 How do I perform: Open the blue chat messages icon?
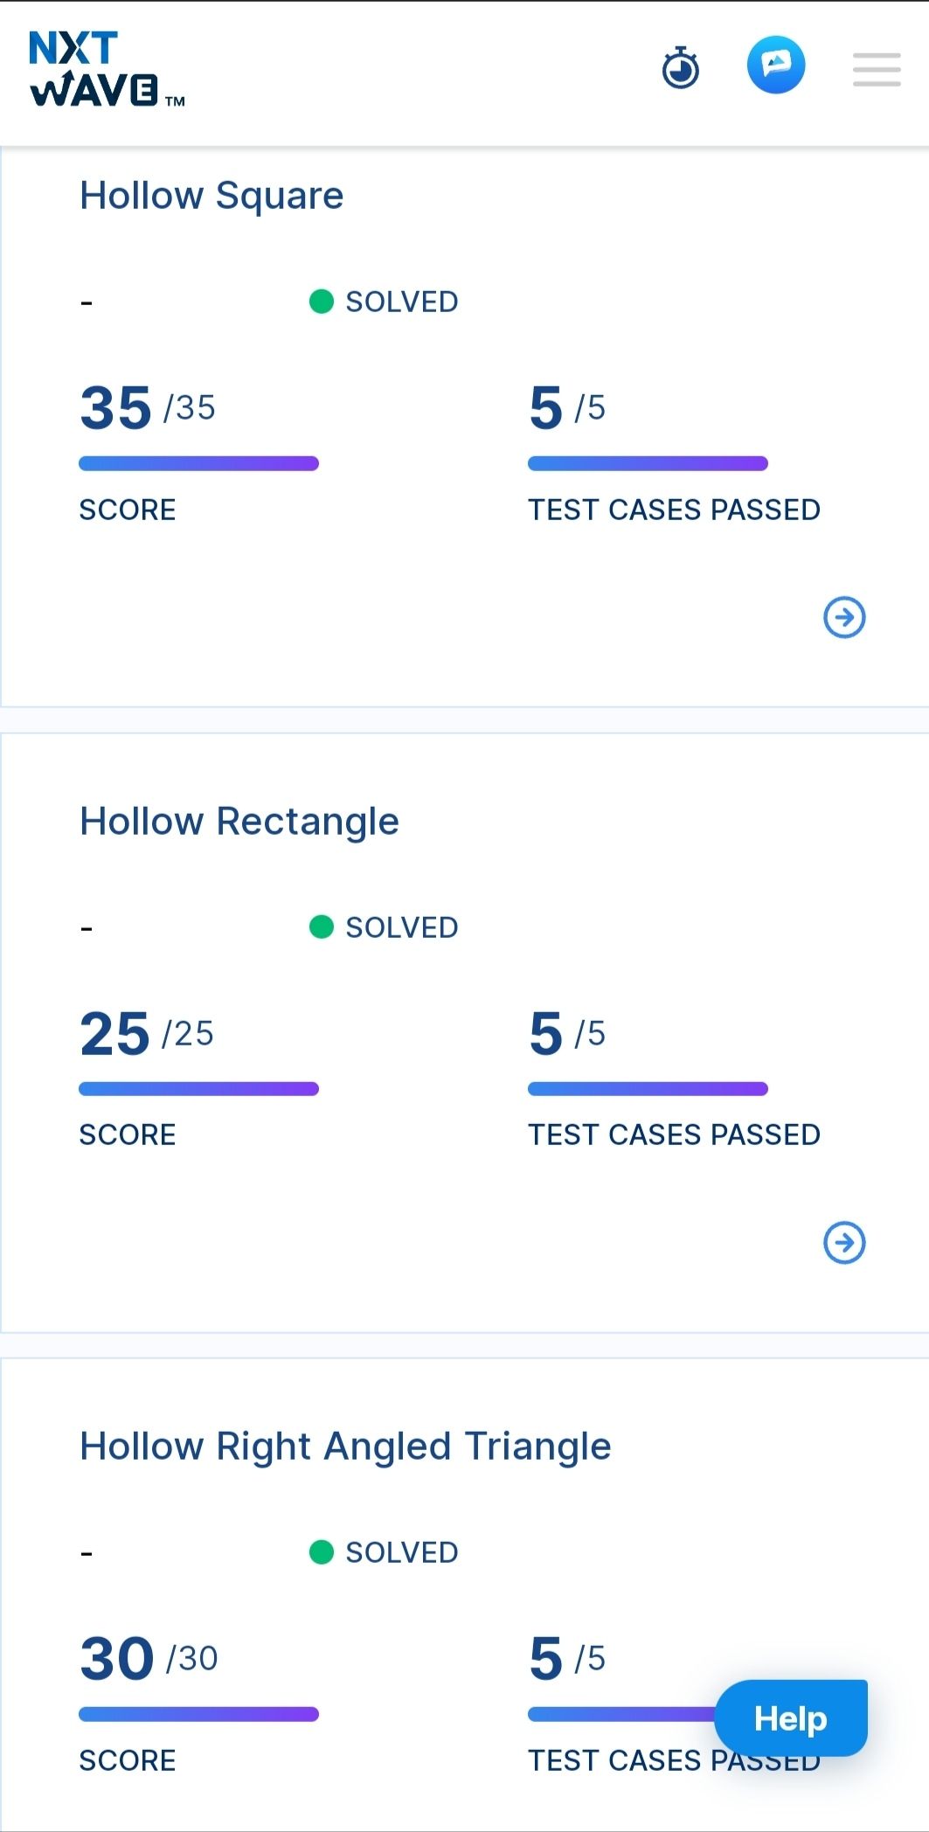[776, 66]
